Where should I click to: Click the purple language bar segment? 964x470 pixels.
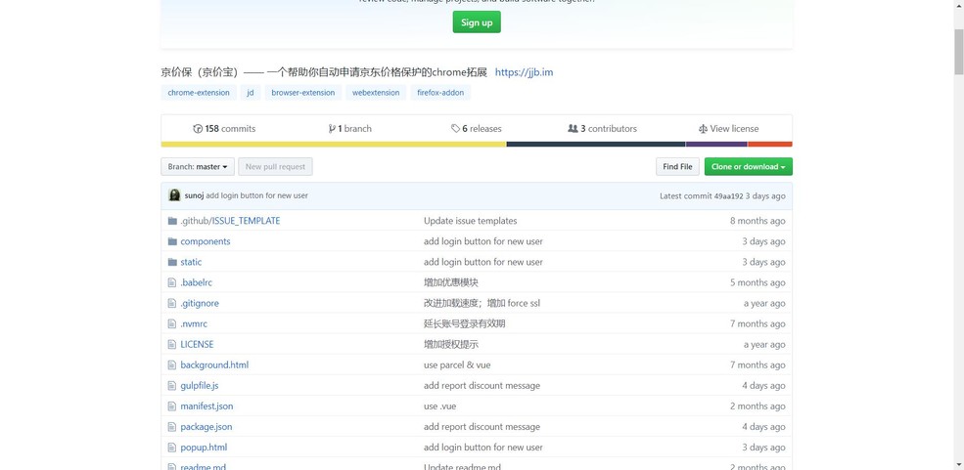pos(716,145)
